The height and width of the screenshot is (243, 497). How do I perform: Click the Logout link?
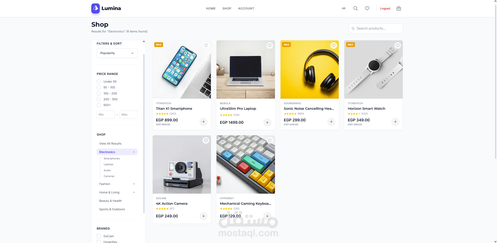click(x=385, y=8)
